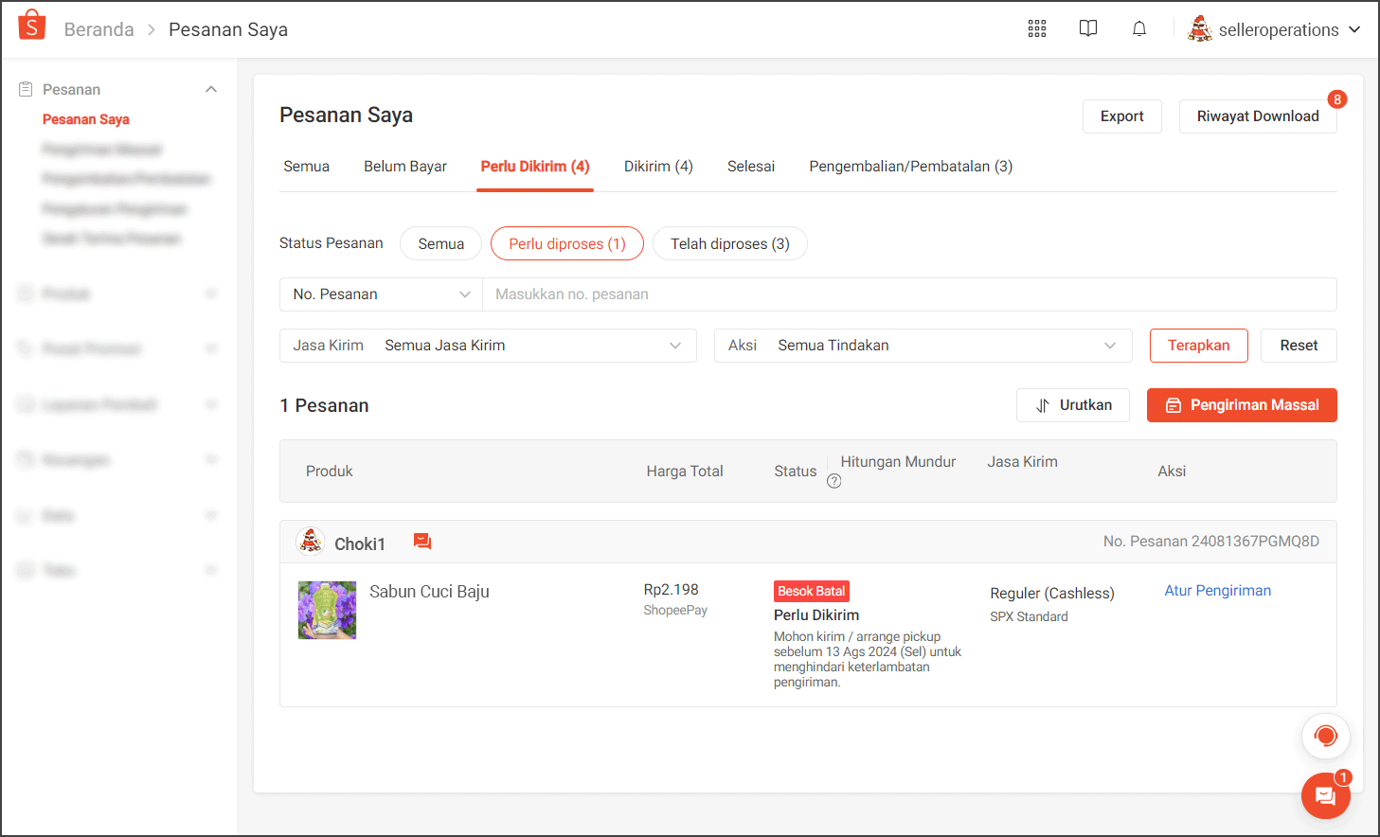Click the Besok Batal status tag
The image size is (1380, 837).
pos(812,591)
